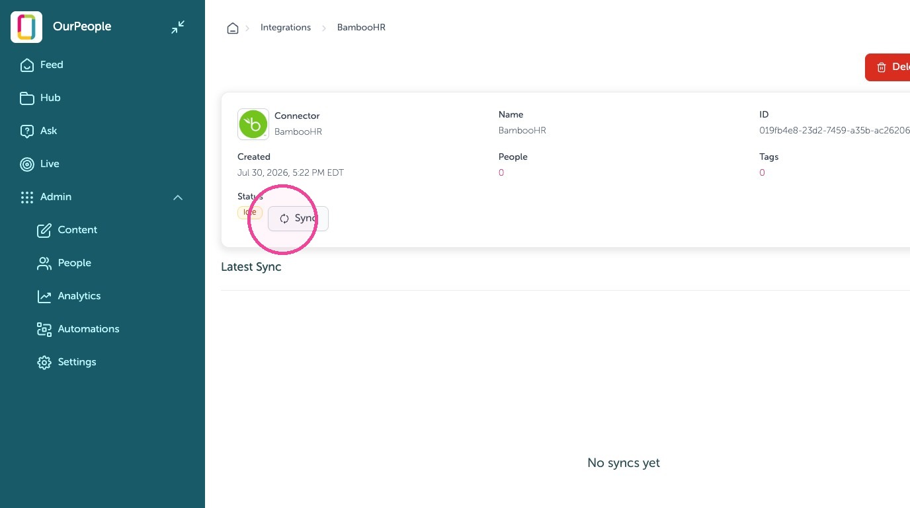Viewport: 910px width, 508px height.
Task: Start a sync with the Sync button
Action: coord(298,219)
